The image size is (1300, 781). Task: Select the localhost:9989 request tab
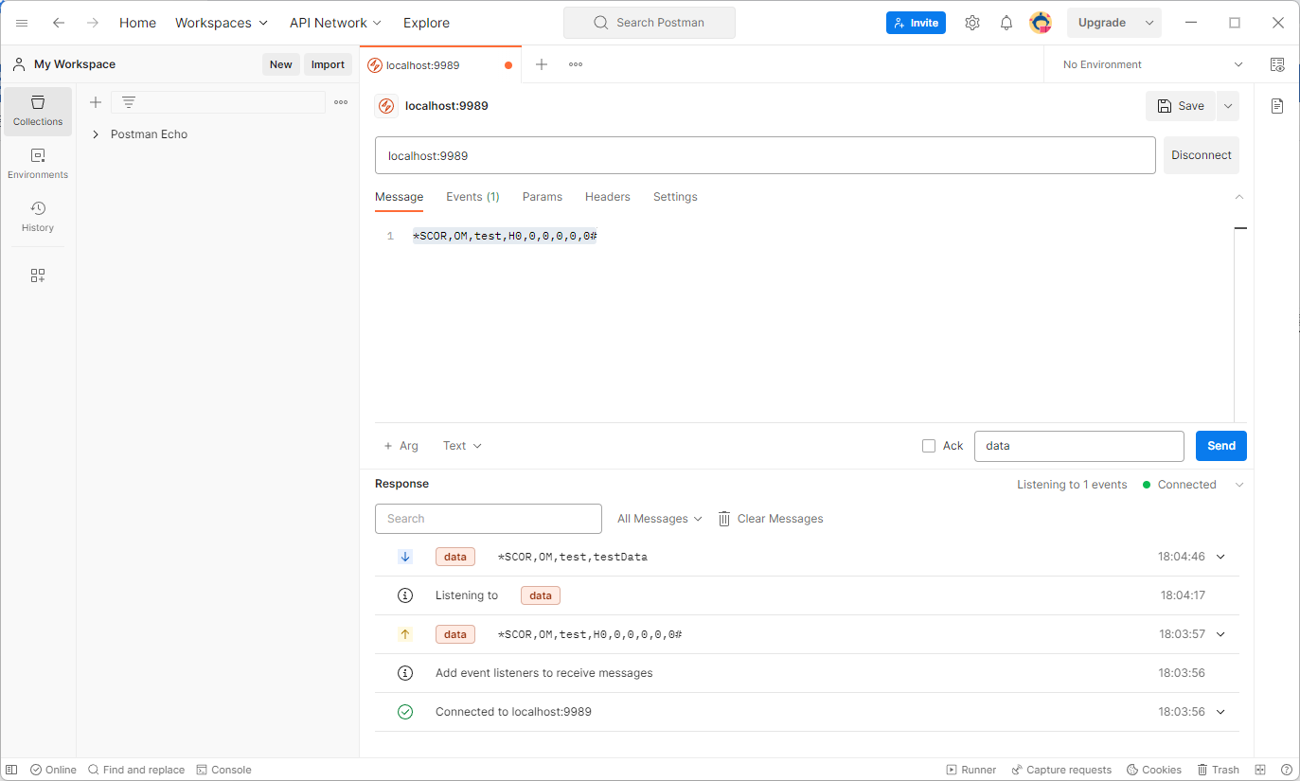pos(440,65)
